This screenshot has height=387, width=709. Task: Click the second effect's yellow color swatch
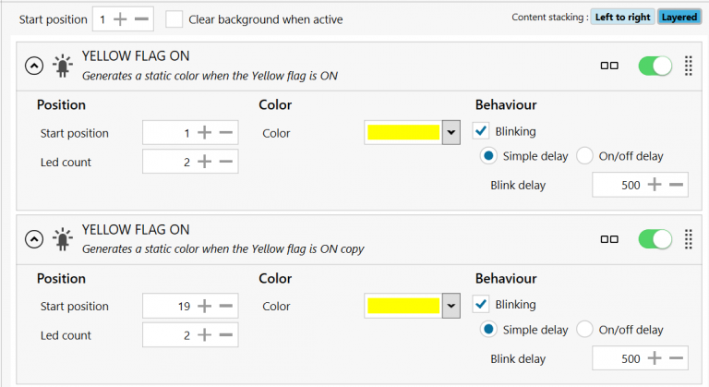pos(403,306)
